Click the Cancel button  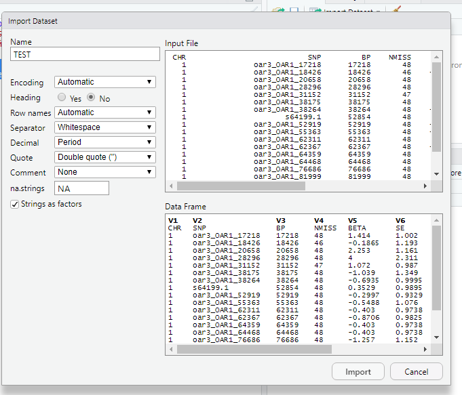click(x=417, y=372)
